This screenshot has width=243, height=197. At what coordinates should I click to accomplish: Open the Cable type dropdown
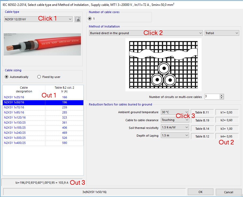coord(38,19)
